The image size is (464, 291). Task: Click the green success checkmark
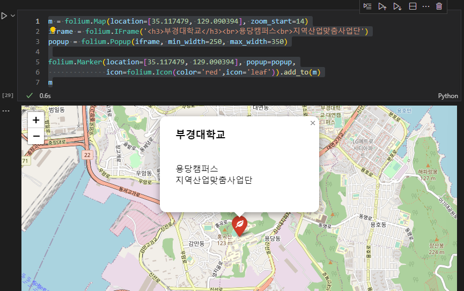click(x=30, y=95)
